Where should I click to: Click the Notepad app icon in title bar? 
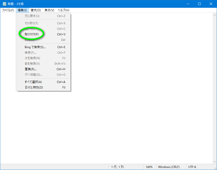[4, 4]
